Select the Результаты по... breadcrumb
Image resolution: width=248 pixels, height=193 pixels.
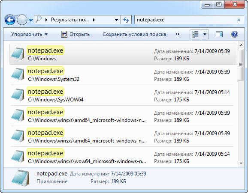(70, 20)
